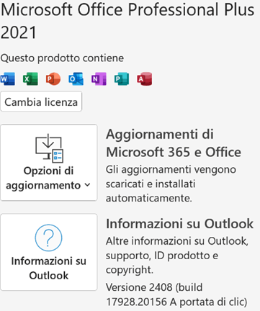Open the Opzioni di aggiornamento menu
260x311 pixels.
point(49,163)
